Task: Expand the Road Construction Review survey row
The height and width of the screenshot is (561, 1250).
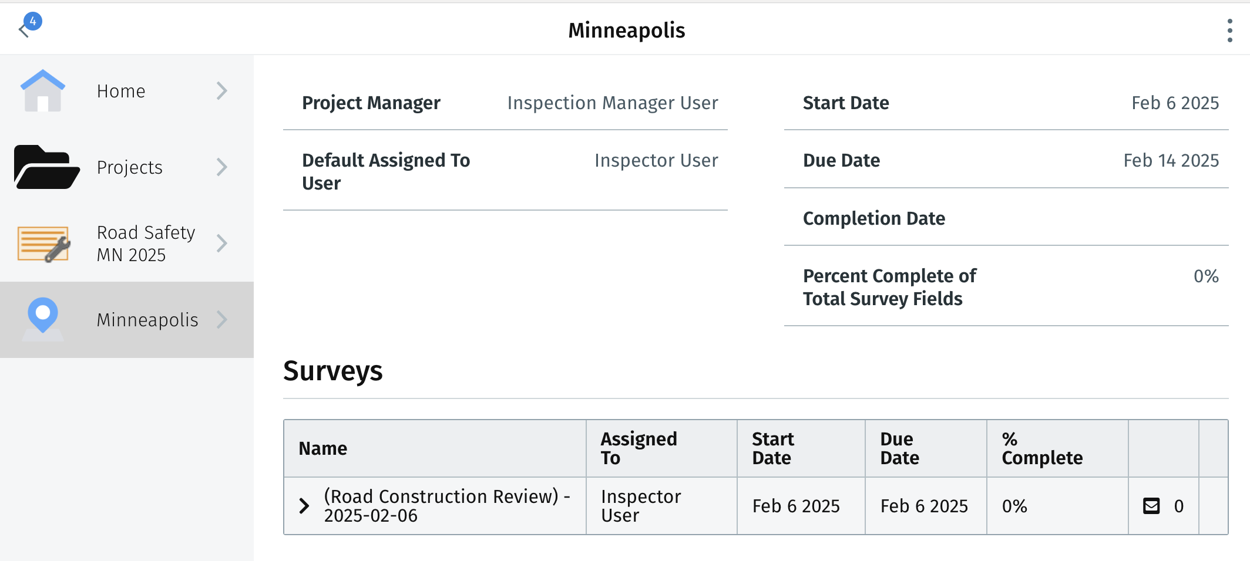Action: pos(304,506)
